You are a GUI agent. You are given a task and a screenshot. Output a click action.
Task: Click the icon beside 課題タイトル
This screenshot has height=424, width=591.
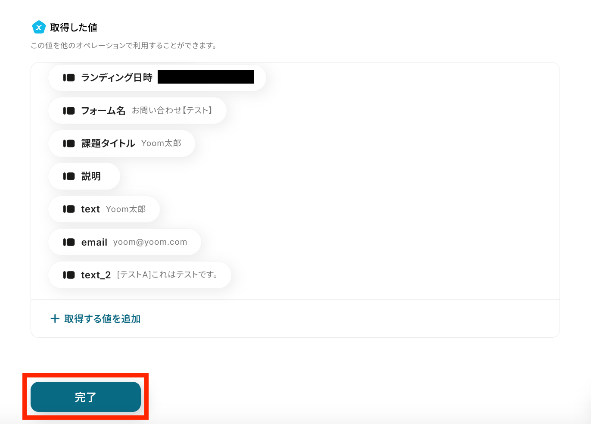click(x=69, y=143)
